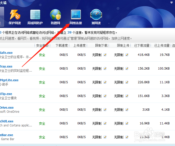Viewport: 175px width, 146px height.
Task: Click the 小助手 description text
Action: coord(4,84)
